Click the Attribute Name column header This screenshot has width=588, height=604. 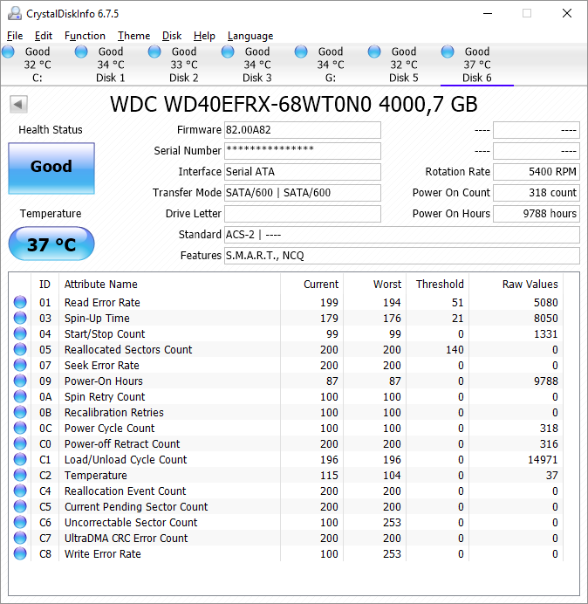pos(170,285)
